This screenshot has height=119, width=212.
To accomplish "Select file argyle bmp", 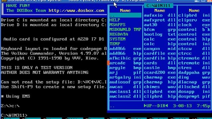I will coord(126,68).
